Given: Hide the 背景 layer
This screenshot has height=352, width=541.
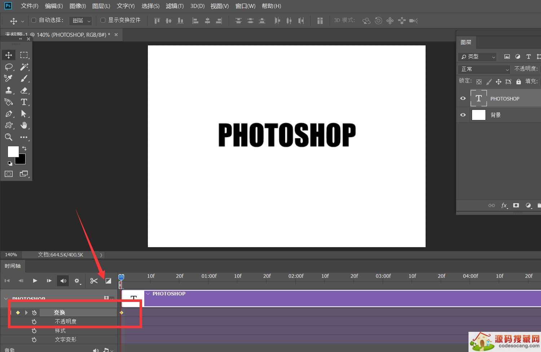Looking at the screenshot, I should (463, 115).
